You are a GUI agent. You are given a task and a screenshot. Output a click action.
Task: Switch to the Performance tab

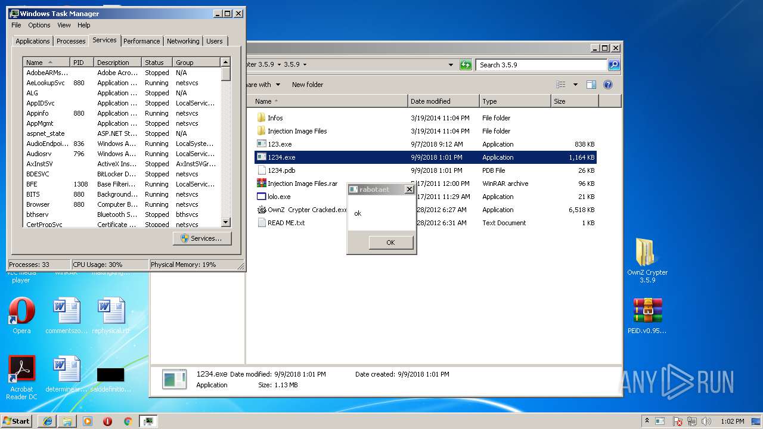click(x=142, y=41)
